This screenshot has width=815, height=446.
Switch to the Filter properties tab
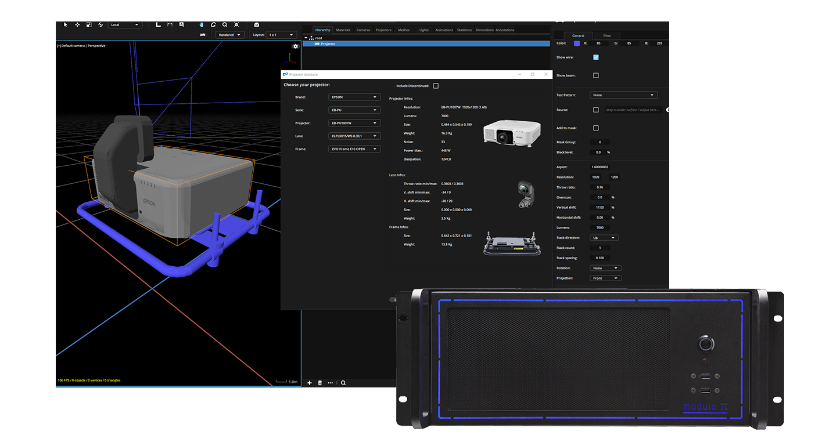click(607, 35)
